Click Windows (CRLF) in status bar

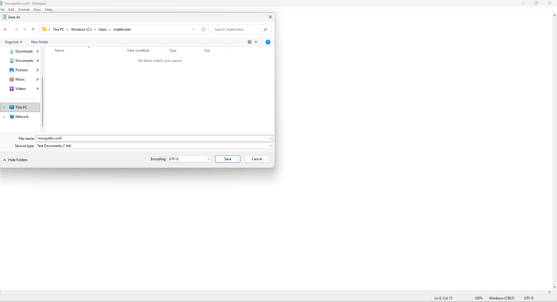point(502,298)
